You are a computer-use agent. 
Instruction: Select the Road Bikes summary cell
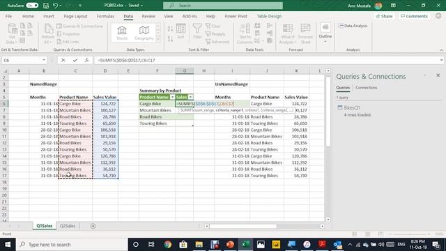pos(157,116)
